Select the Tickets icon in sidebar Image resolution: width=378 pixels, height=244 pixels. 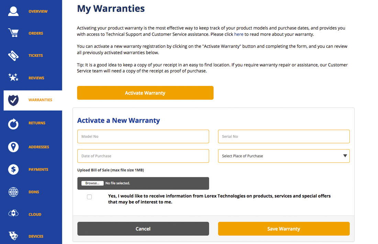point(13,55)
